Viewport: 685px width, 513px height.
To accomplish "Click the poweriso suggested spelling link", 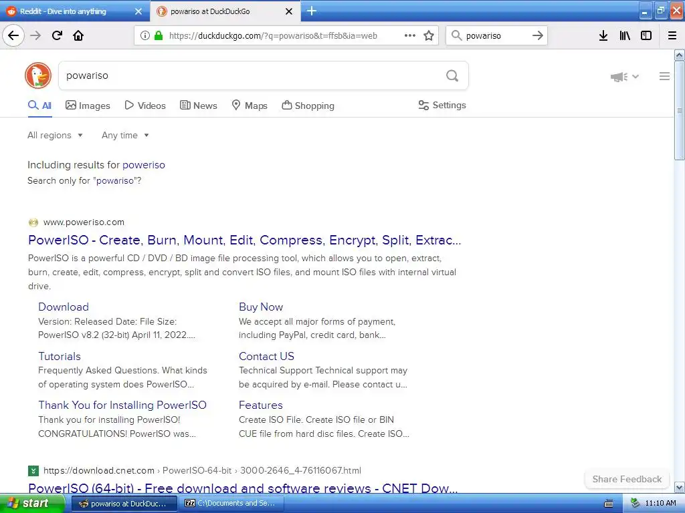I will (x=144, y=165).
